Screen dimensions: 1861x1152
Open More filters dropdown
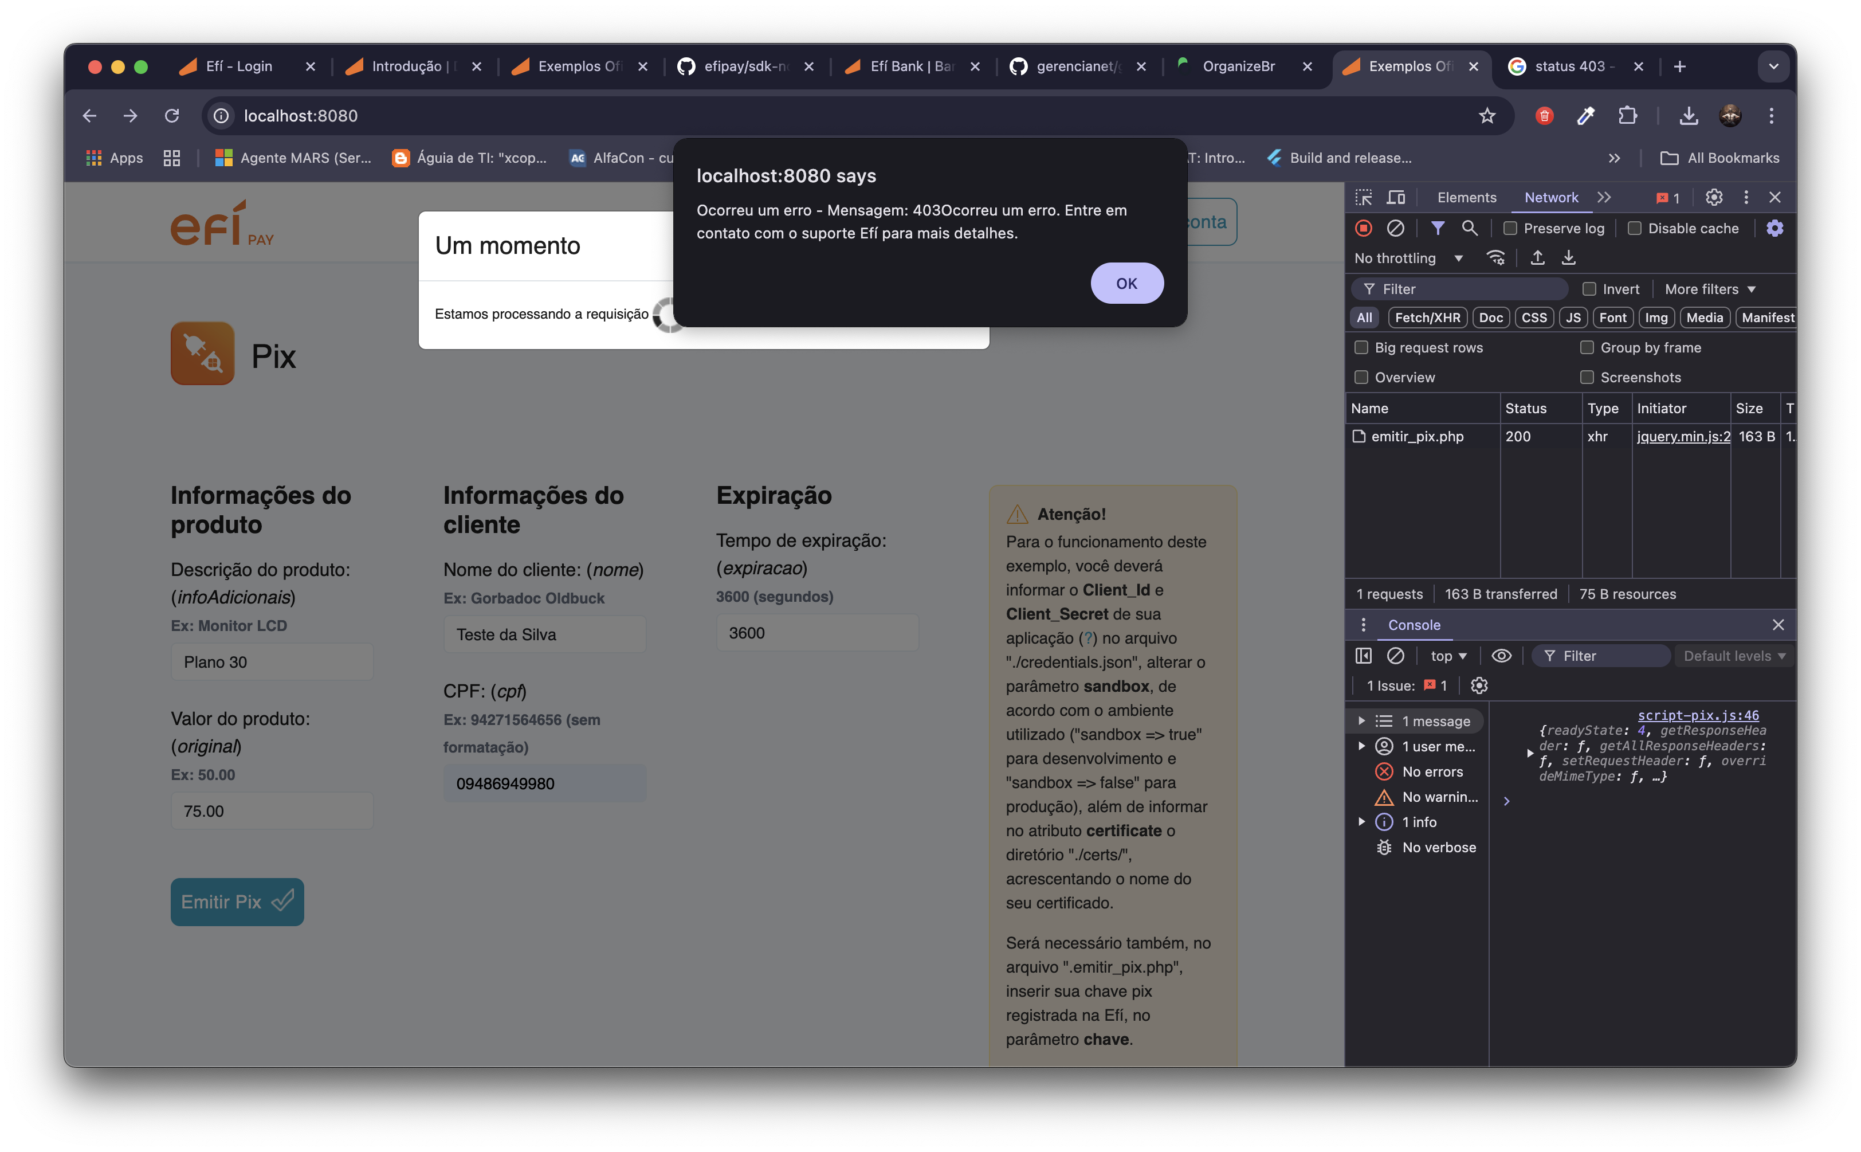[1710, 289]
